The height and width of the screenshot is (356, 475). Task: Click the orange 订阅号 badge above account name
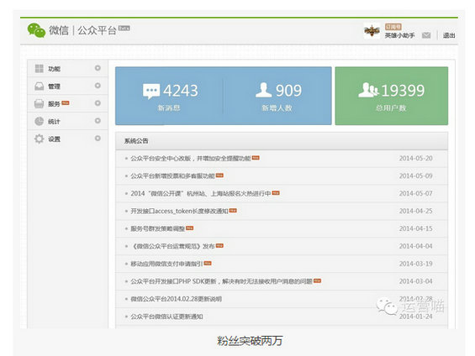pos(393,27)
